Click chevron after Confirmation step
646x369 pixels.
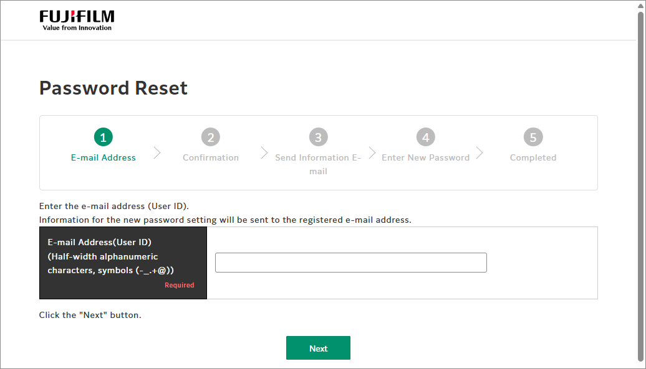click(264, 153)
